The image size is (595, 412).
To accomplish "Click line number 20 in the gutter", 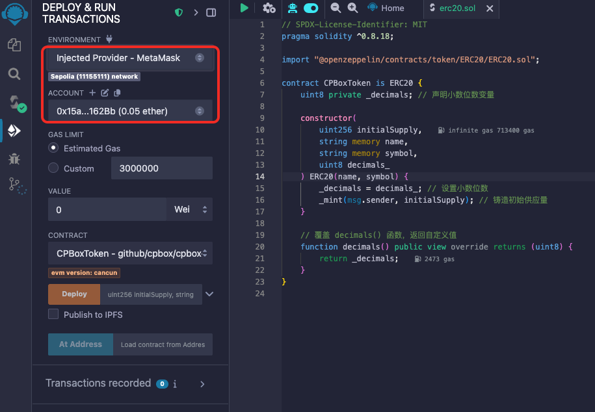I will tap(260, 246).
